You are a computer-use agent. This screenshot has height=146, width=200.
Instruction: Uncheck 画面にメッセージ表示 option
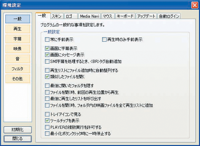[x=47, y=55]
